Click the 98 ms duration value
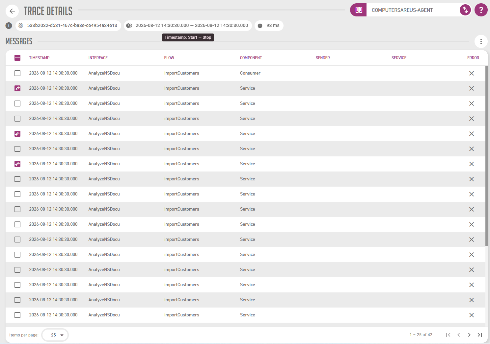Viewport: 490px width, 344px height. 273,25
